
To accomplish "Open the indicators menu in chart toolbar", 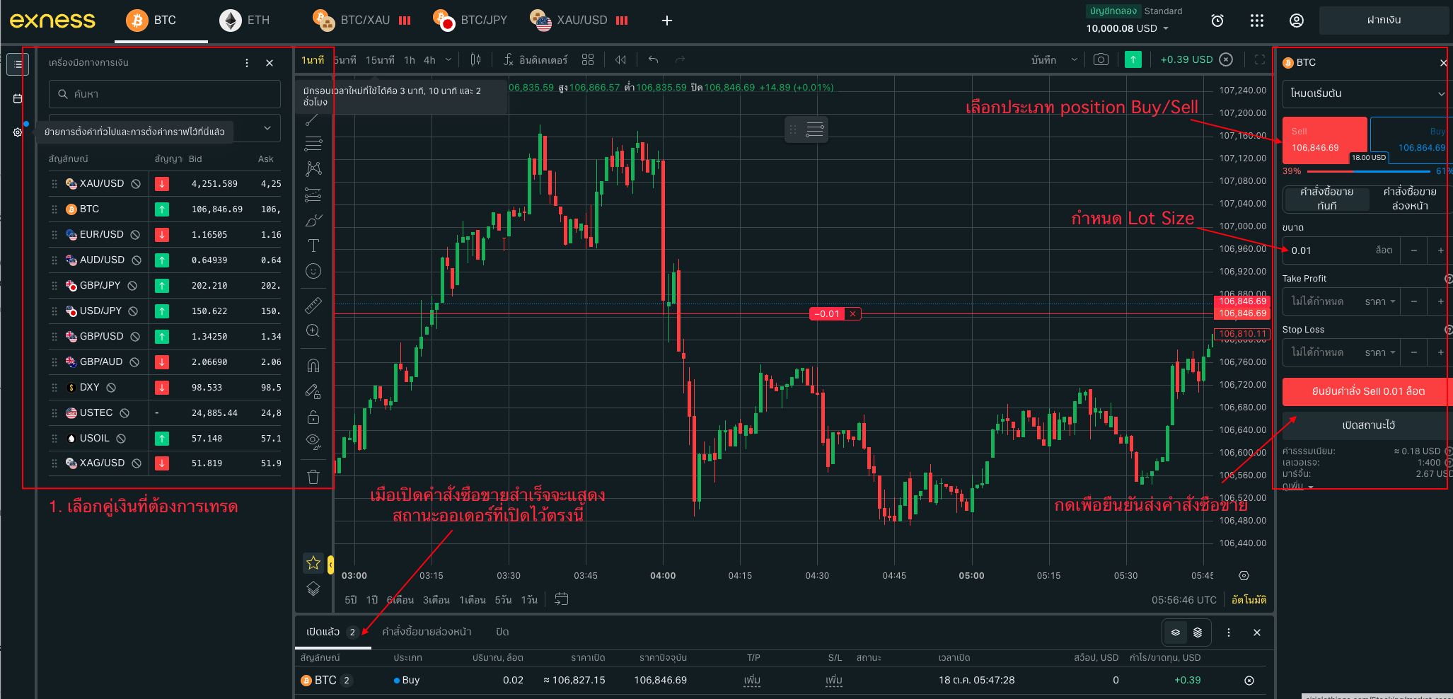I will pyautogui.click(x=536, y=60).
